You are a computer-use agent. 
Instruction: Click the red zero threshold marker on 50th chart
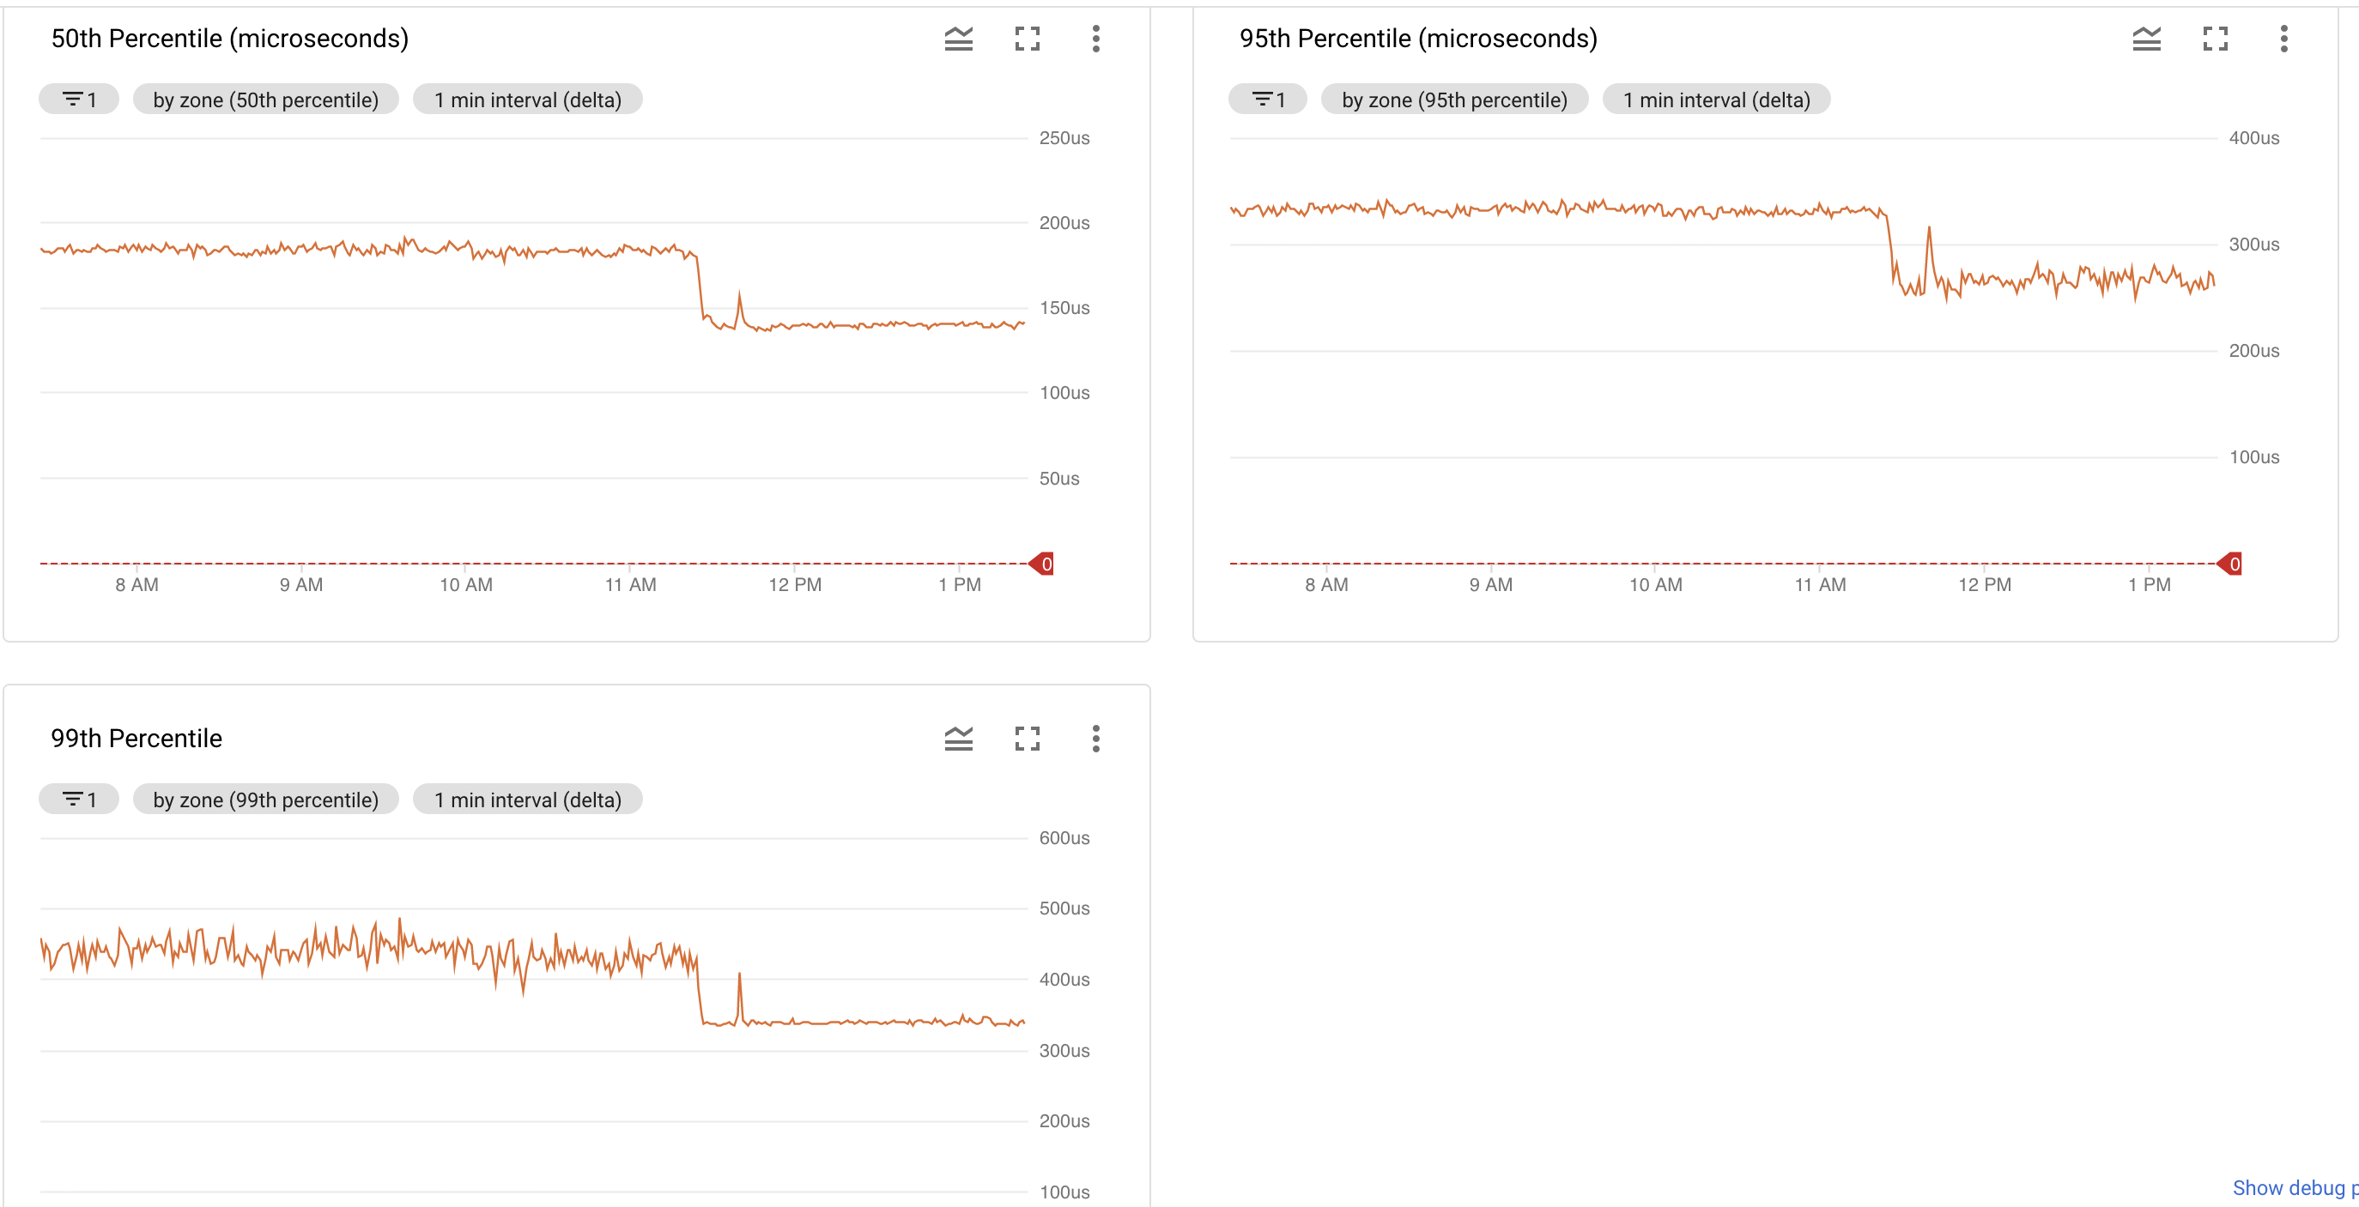[x=1042, y=563]
